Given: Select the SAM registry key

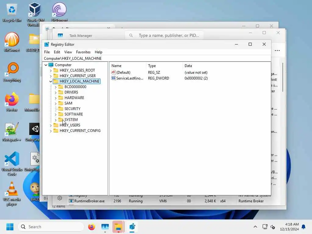Looking at the screenshot, I should click(x=68, y=103).
